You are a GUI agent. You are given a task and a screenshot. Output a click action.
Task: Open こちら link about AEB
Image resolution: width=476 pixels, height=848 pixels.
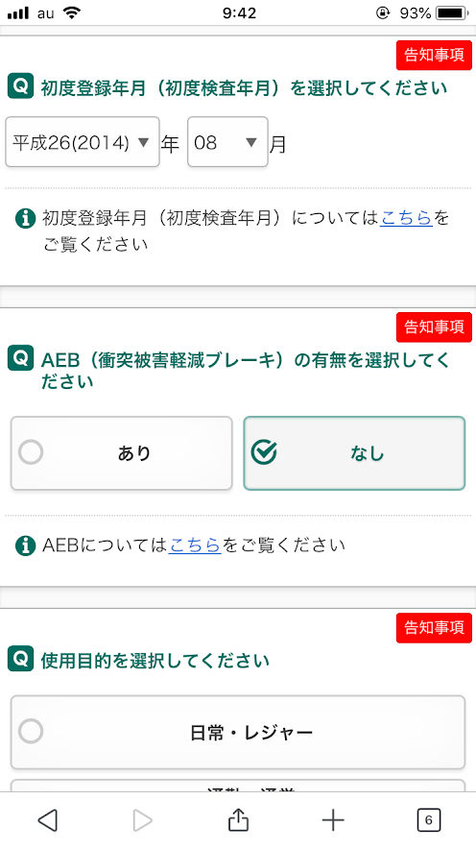click(195, 545)
